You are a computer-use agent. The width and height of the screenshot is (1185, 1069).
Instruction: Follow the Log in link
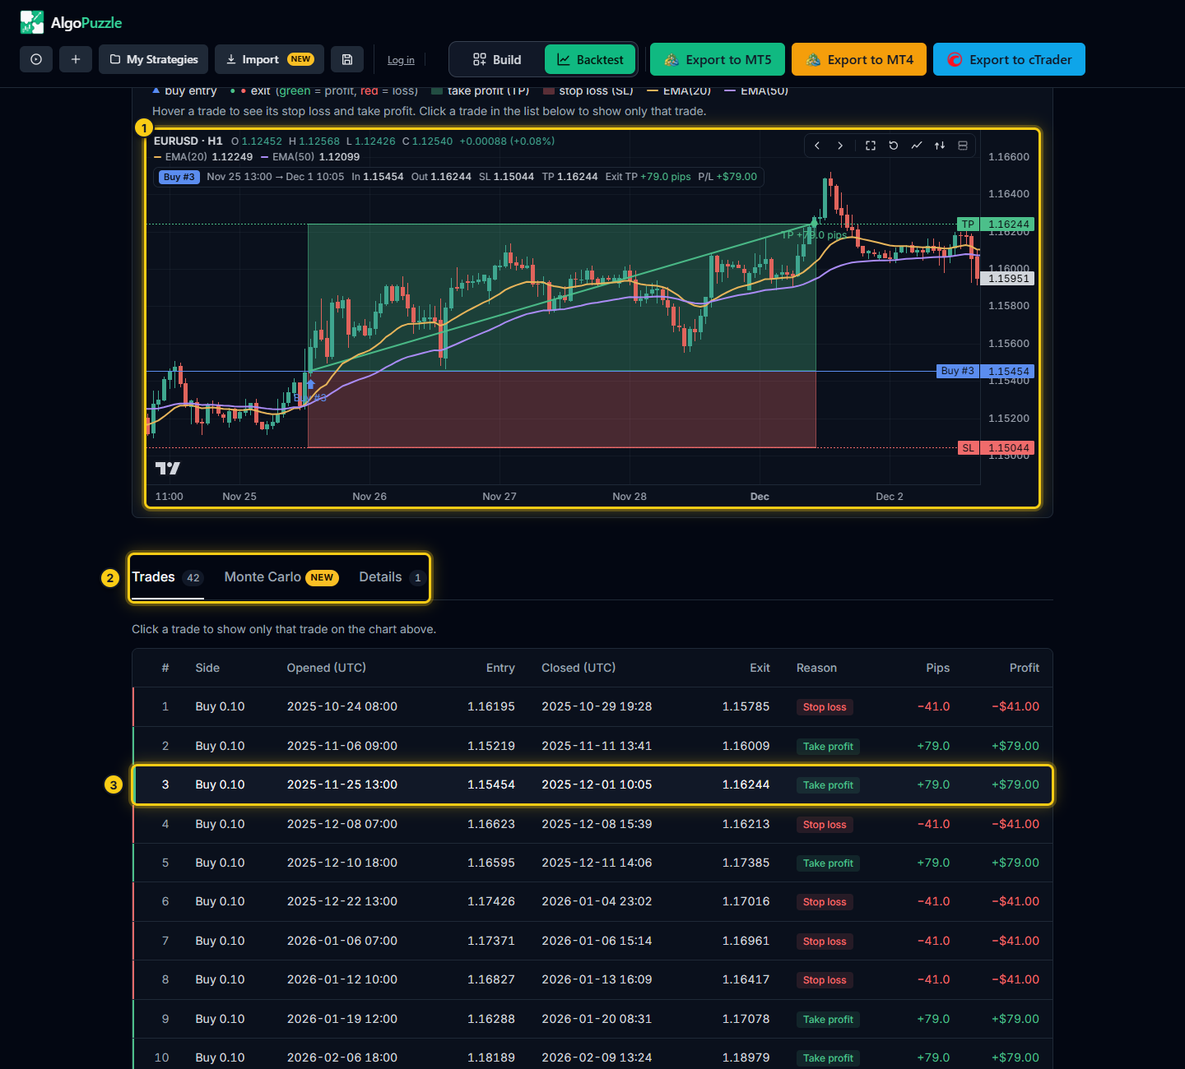coord(401,60)
